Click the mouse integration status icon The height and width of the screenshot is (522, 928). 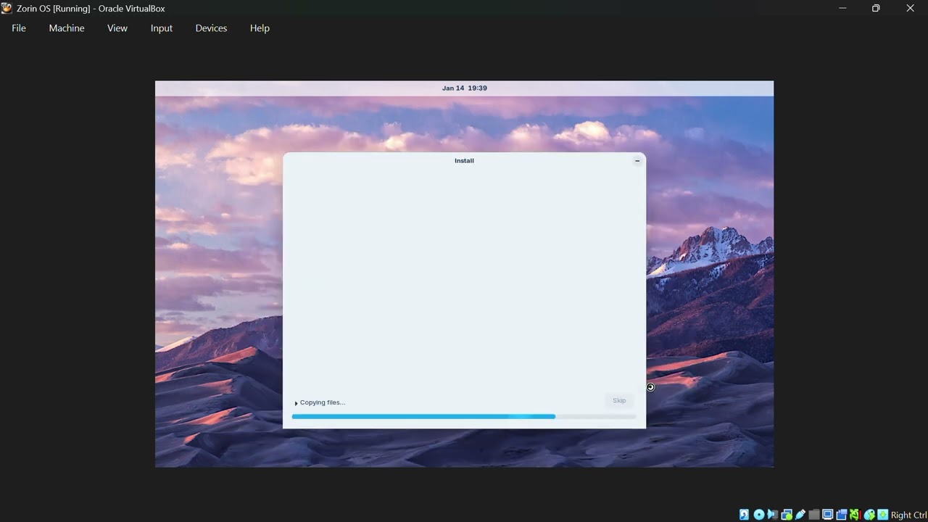(869, 515)
